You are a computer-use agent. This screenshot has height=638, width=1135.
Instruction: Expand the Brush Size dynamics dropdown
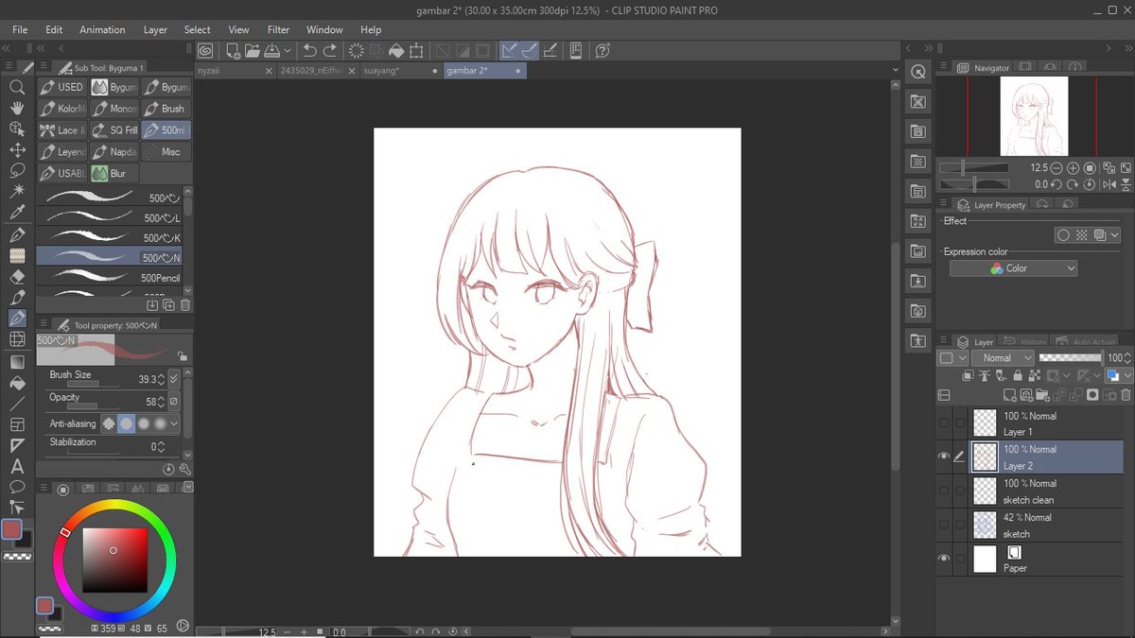(173, 379)
